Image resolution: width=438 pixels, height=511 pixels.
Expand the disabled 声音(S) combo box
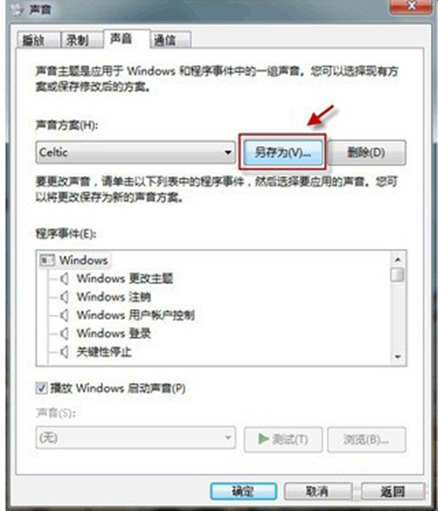(x=136, y=438)
